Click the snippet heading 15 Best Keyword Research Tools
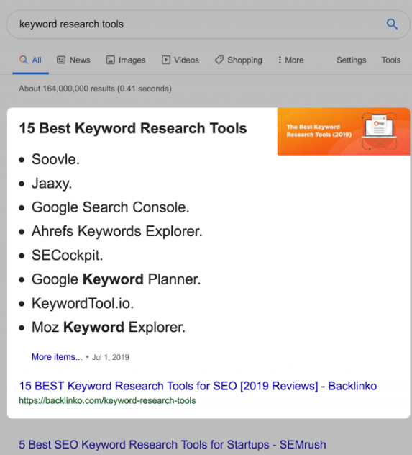Image resolution: width=412 pixels, height=455 pixels. pyautogui.click(x=133, y=128)
